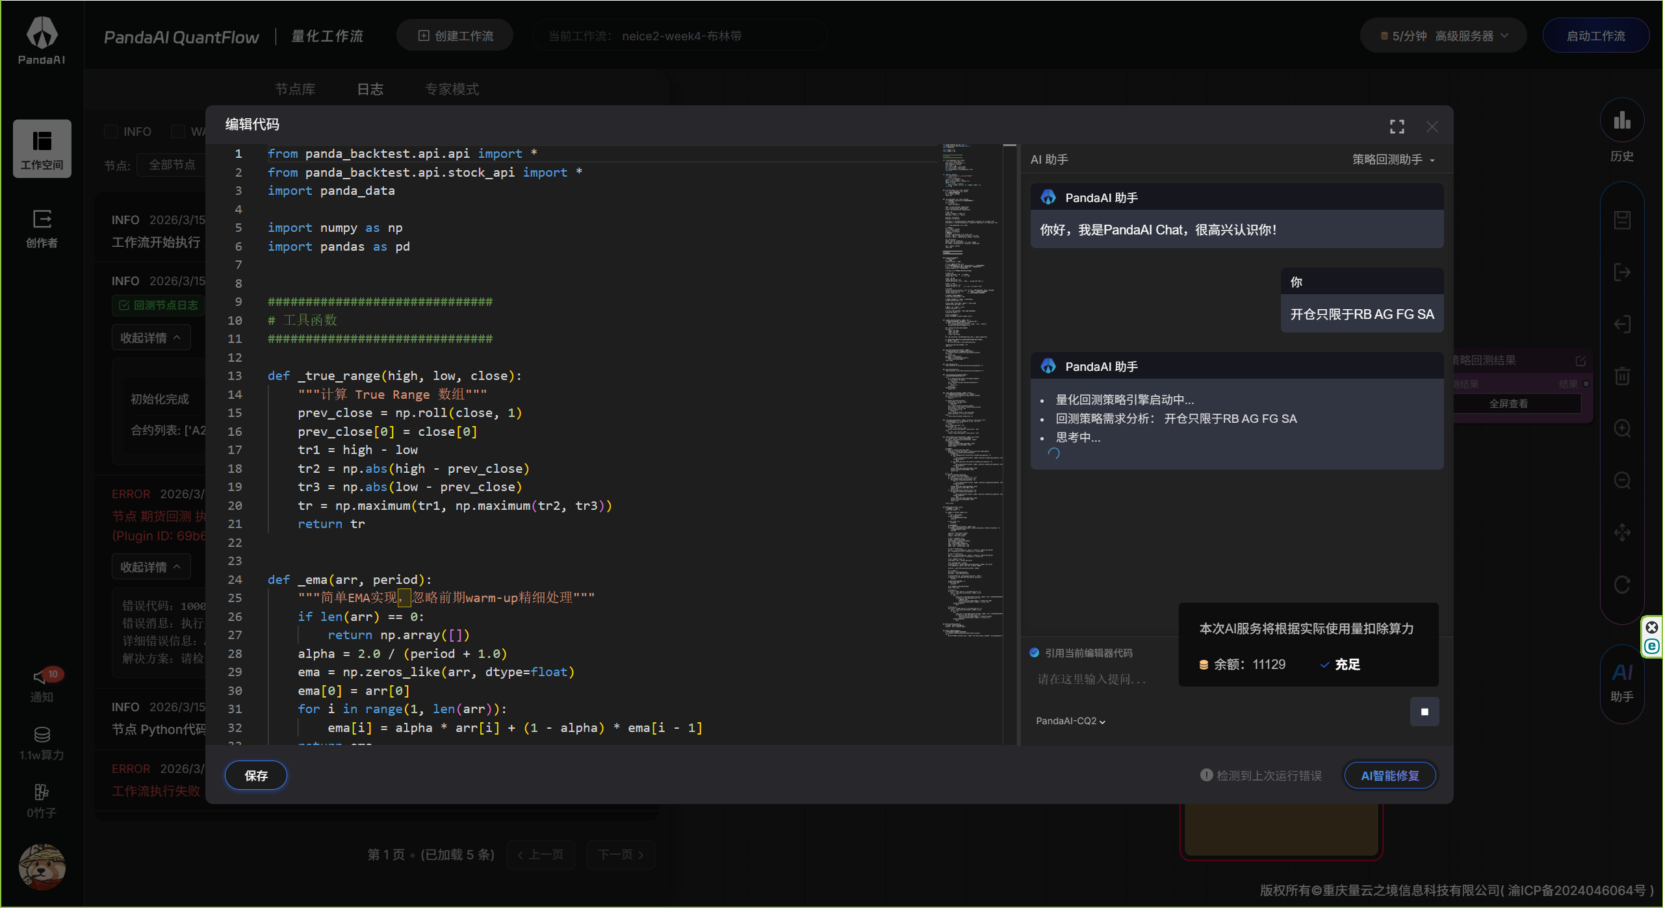Image resolution: width=1663 pixels, height=908 pixels.
Task: Click the 量化工作流 header title
Action: (328, 36)
